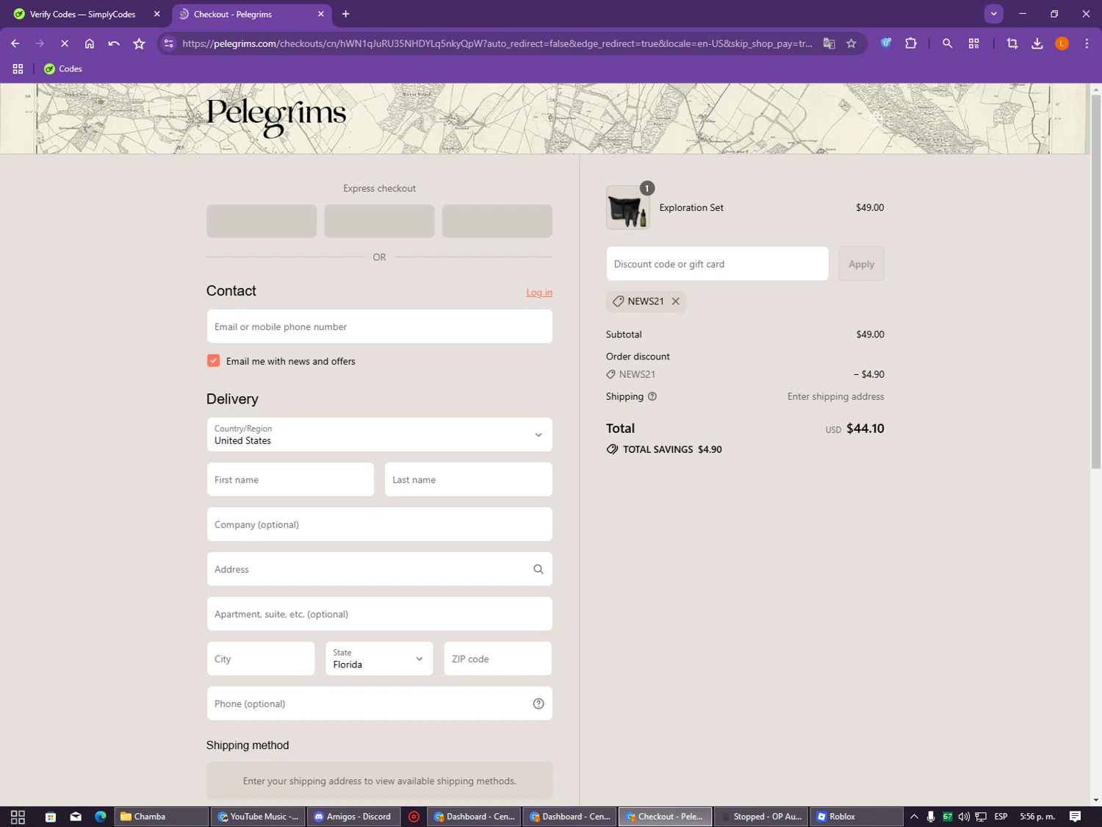The image size is (1102, 827).
Task: Open the apps grid in bookmarks bar
Action: (x=18, y=68)
